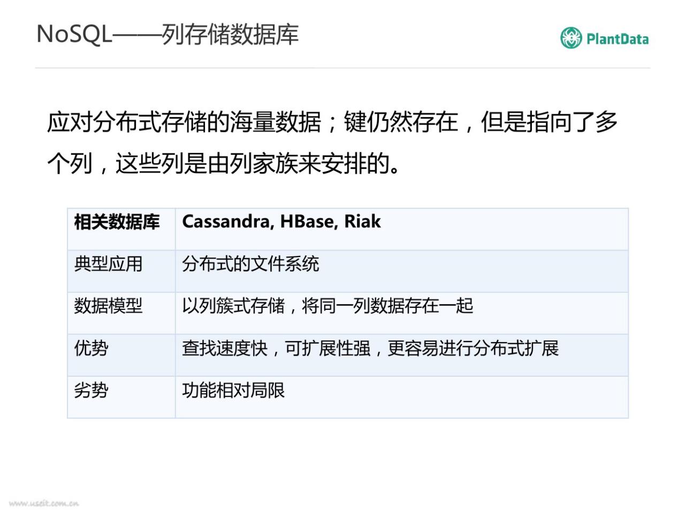The width and height of the screenshot is (685, 513).
Task: Click the '查找速度快' advantages cell
Action: coord(370,348)
